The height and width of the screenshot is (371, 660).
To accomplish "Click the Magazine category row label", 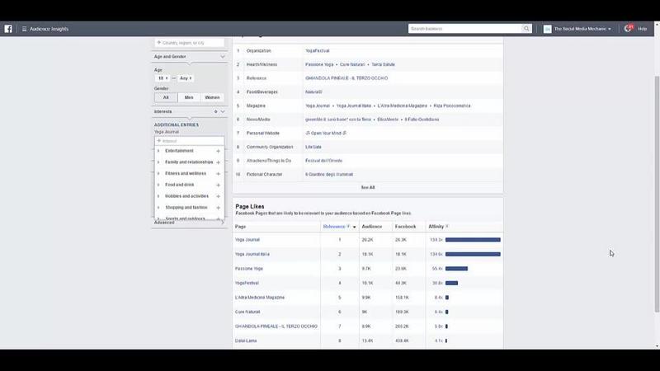I will (256, 106).
